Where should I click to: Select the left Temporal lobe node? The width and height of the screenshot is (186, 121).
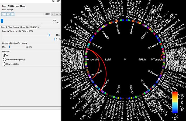[98, 59]
